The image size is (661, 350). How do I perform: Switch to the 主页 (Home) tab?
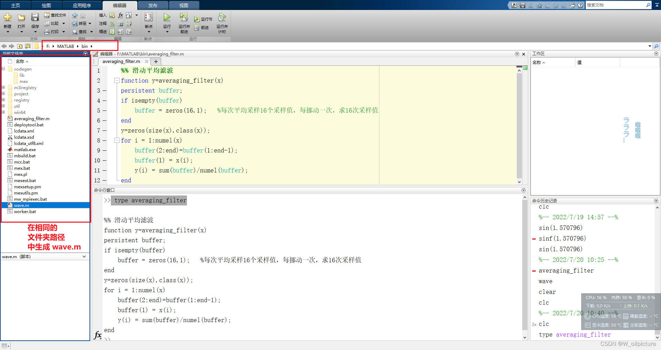(x=15, y=6)
